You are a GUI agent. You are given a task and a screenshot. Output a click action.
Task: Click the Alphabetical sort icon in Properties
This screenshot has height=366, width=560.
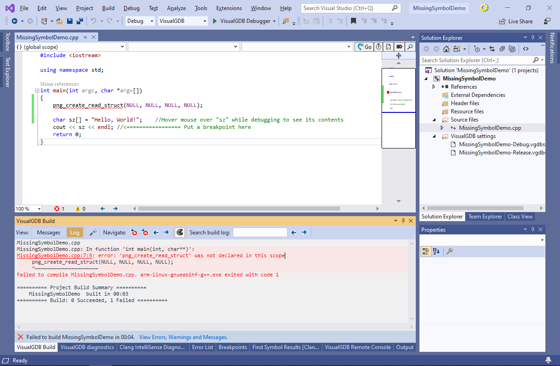click(x=436, y=251)
